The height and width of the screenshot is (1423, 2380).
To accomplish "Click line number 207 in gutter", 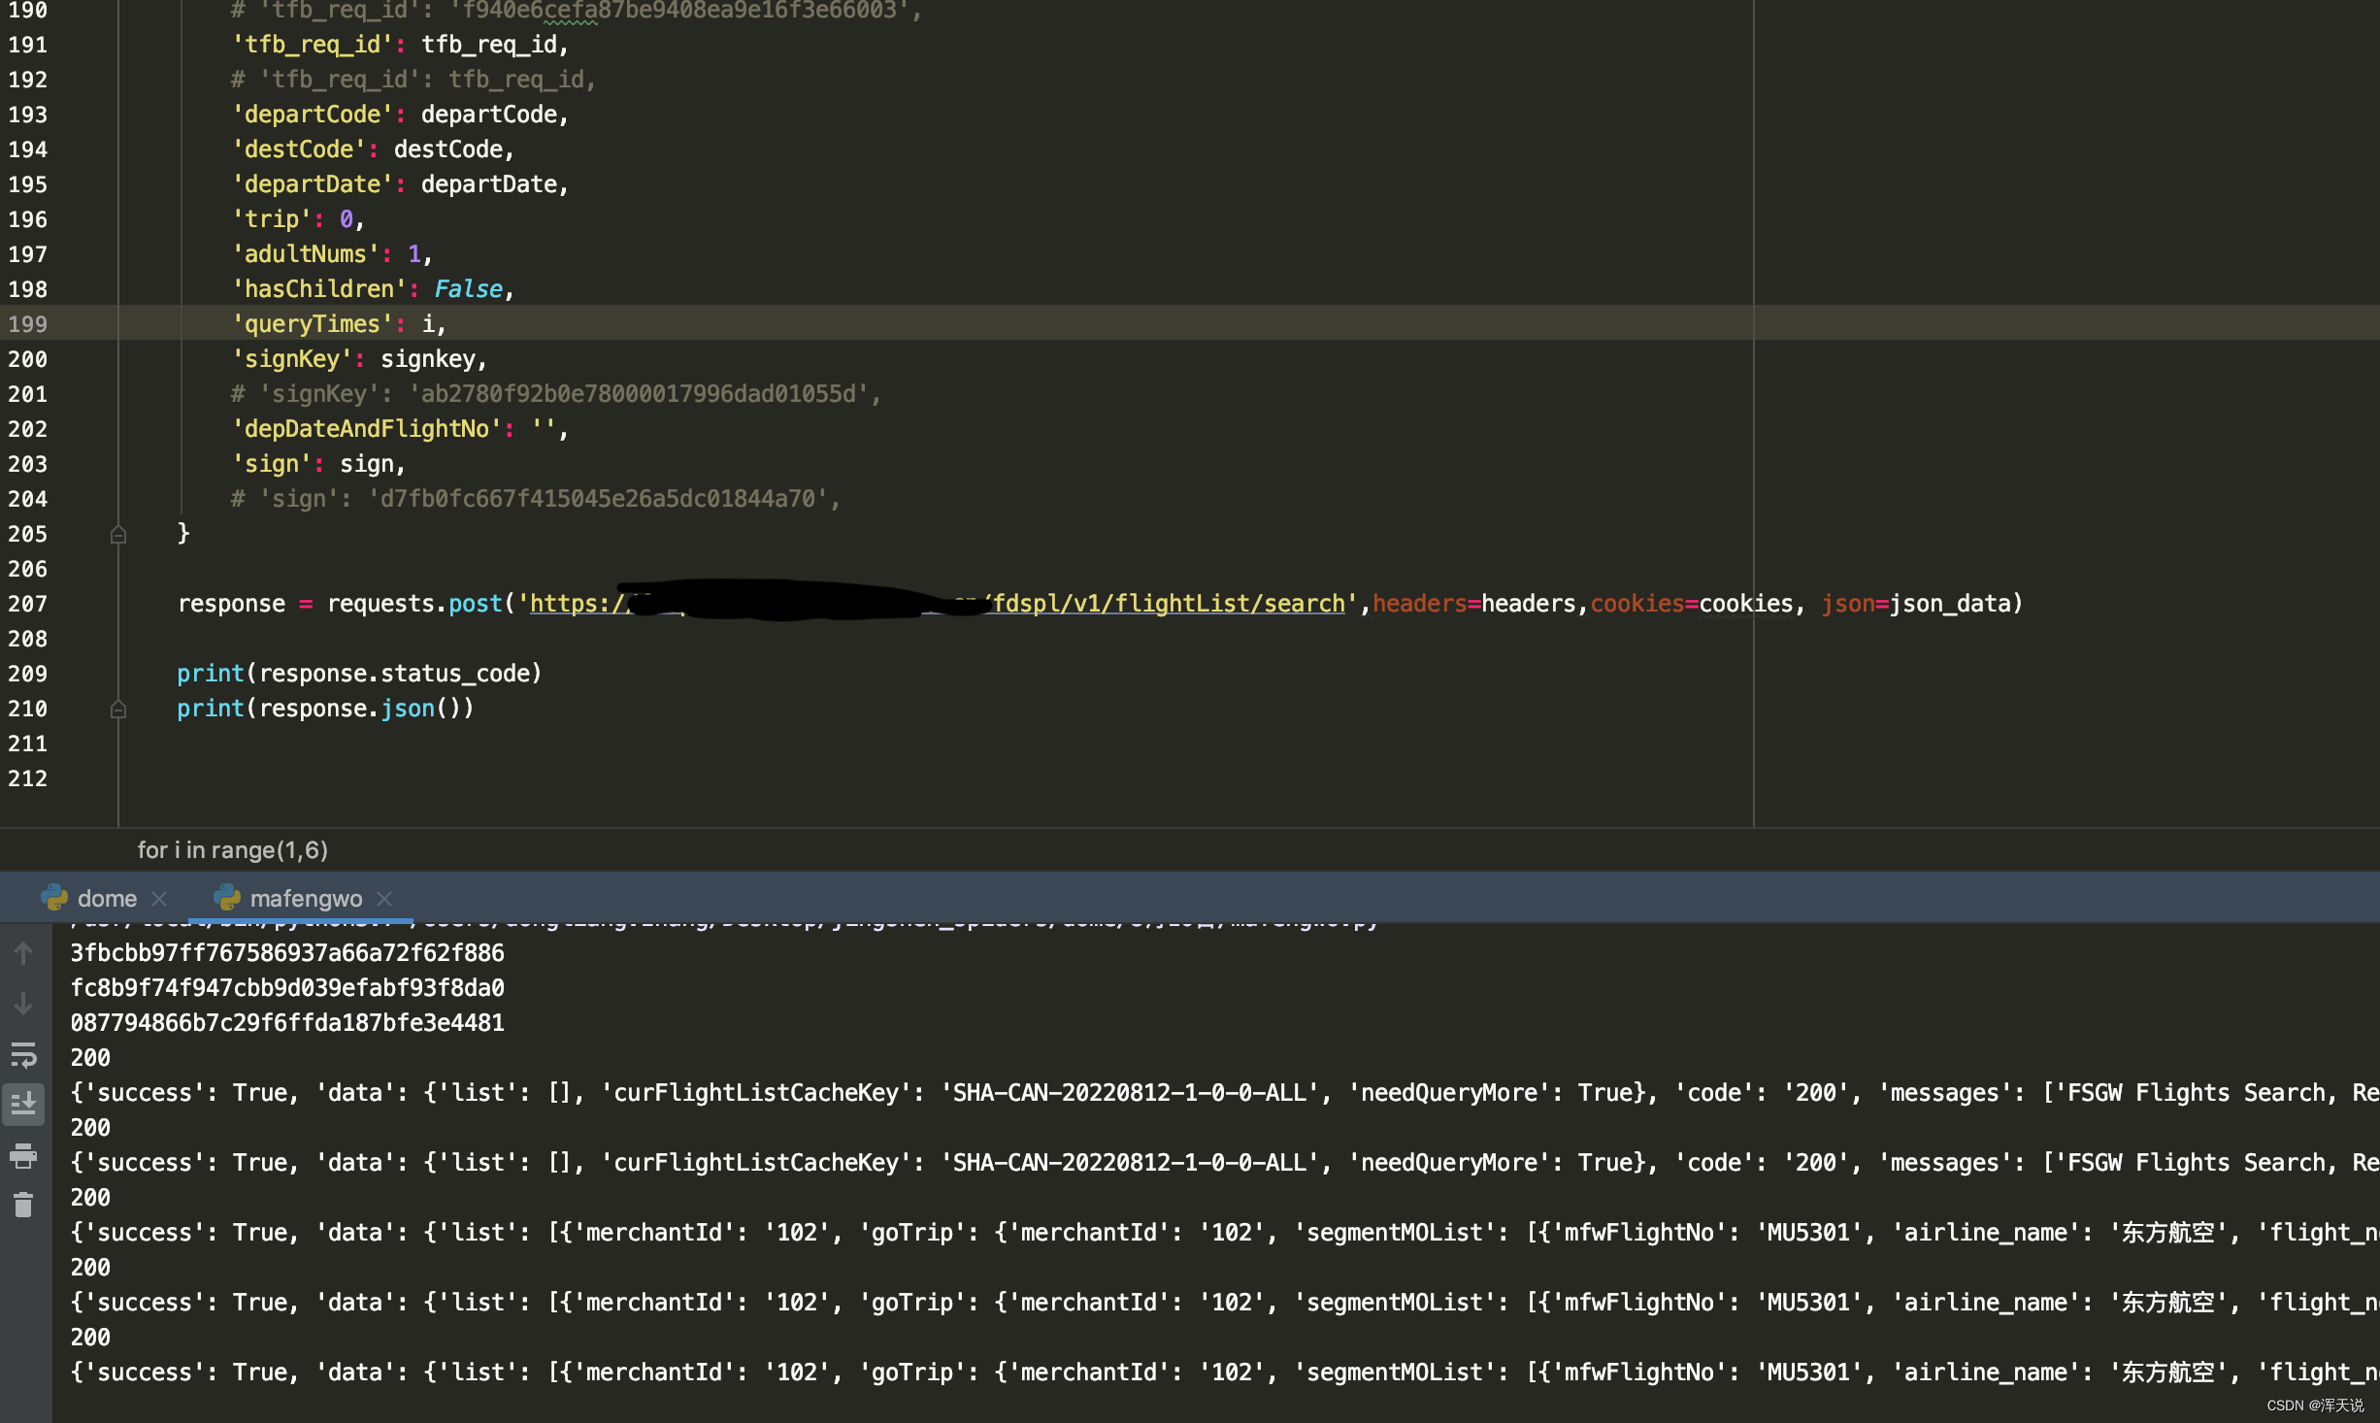I will tap(27, 604).
